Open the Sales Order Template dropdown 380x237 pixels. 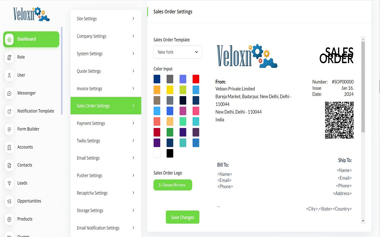(177, 52)
